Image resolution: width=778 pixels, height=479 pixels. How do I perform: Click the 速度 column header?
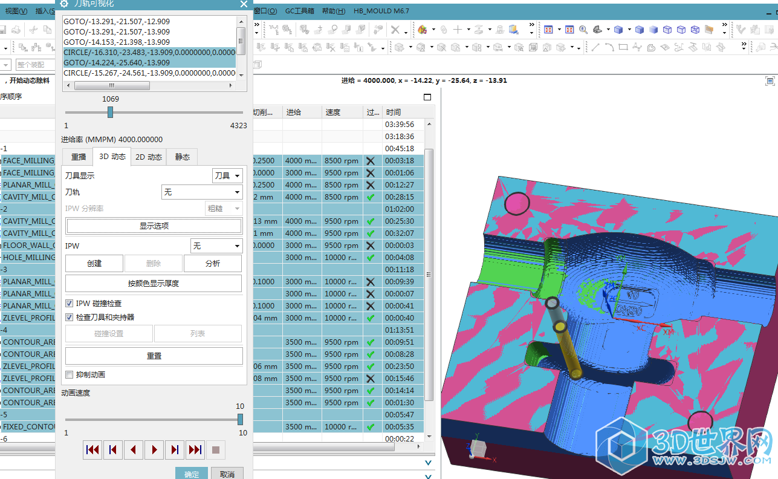click(x=343, y=112)
